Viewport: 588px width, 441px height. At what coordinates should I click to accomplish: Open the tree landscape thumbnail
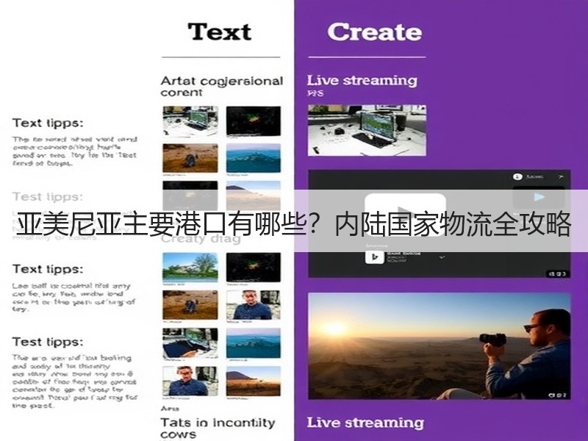click(190, 267)
